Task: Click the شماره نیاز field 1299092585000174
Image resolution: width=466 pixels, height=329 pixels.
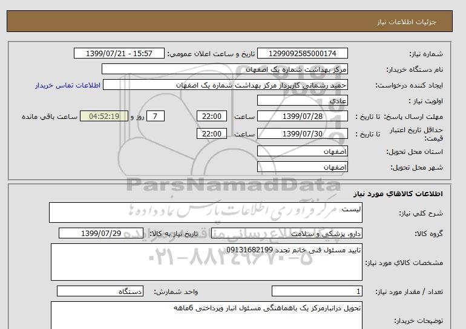Action: click(x=302, y=53)
